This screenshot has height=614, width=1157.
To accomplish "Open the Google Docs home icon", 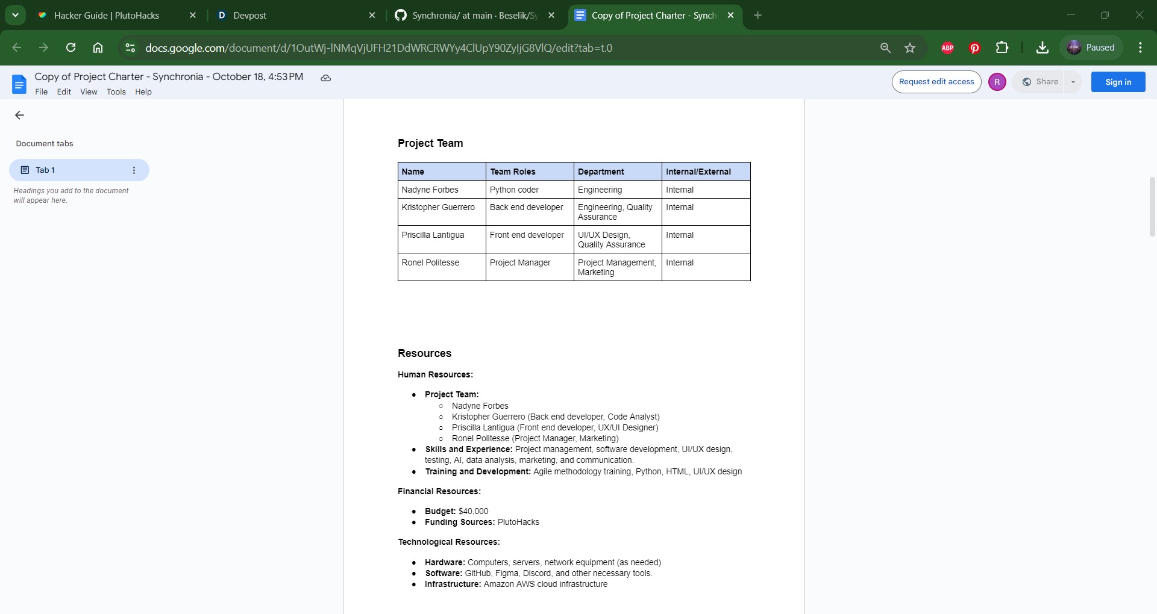I will coord(19,84).
